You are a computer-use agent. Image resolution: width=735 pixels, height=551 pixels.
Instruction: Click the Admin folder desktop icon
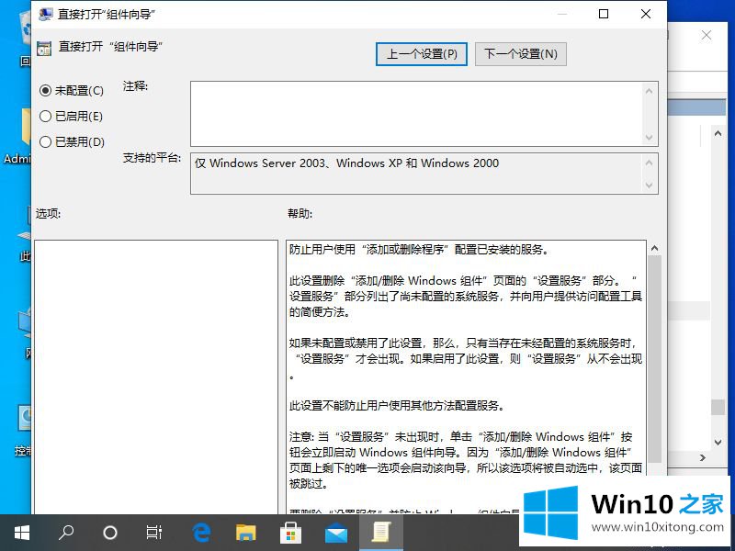(18, 136)
